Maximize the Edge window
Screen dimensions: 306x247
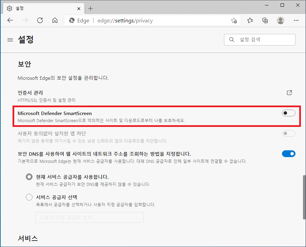(282, 5)
